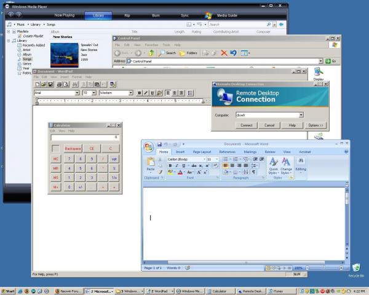The width and height of the screenshot is (369, 295).
Task: Click the New document icon in WordPad
Action: click(x=37, y=84)
